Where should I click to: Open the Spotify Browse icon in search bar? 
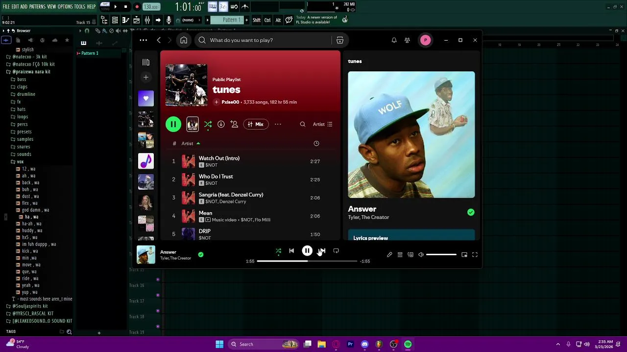pos(340,40)
